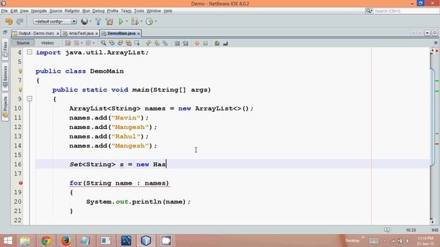The image size is (440, 247).
Task: Collapse the import fold on line 4
Action: tap(30, 52)
